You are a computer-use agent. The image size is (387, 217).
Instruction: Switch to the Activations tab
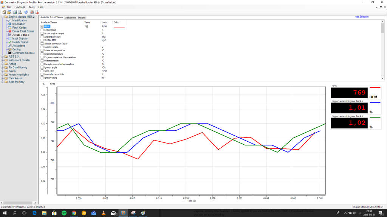click(x=70, y=18)
